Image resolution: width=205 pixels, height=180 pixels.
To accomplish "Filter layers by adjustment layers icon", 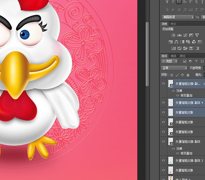I will 190,61.
